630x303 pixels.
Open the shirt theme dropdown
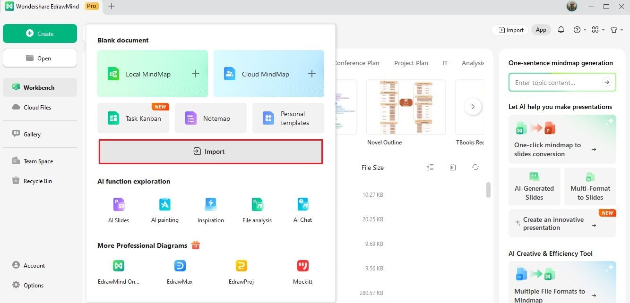[x=616, y=30]
